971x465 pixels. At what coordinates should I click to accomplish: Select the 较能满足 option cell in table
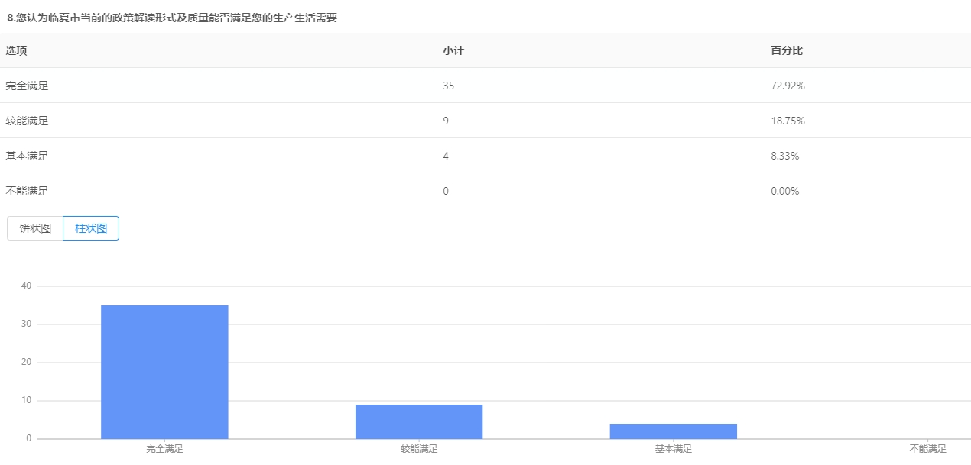(x=28, y=121)
